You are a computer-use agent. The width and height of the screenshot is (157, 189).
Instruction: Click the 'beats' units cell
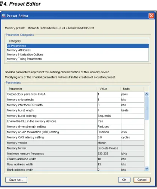133,110
